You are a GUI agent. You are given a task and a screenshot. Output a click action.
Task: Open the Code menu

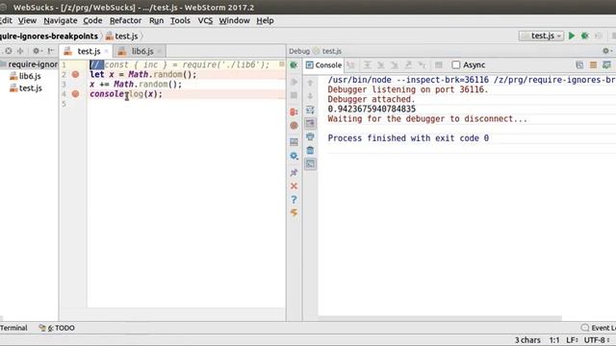[x=92, y=20]
